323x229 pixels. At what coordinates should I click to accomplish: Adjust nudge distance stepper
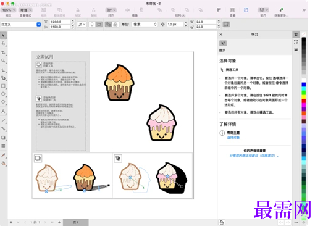coord(185,24)
